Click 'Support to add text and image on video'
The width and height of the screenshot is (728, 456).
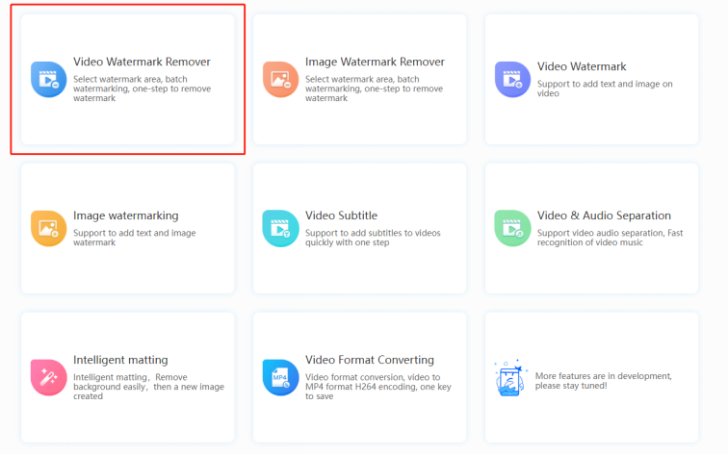[x=605, y=89]
